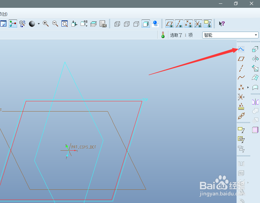The width and height of the screenshot is (260, 203).
Task: Click the 选取了 1 项 selection status
Action: coord(181,35)
